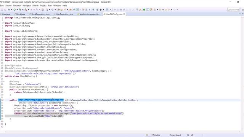Switch to the Book.java tab

point(19,14)
